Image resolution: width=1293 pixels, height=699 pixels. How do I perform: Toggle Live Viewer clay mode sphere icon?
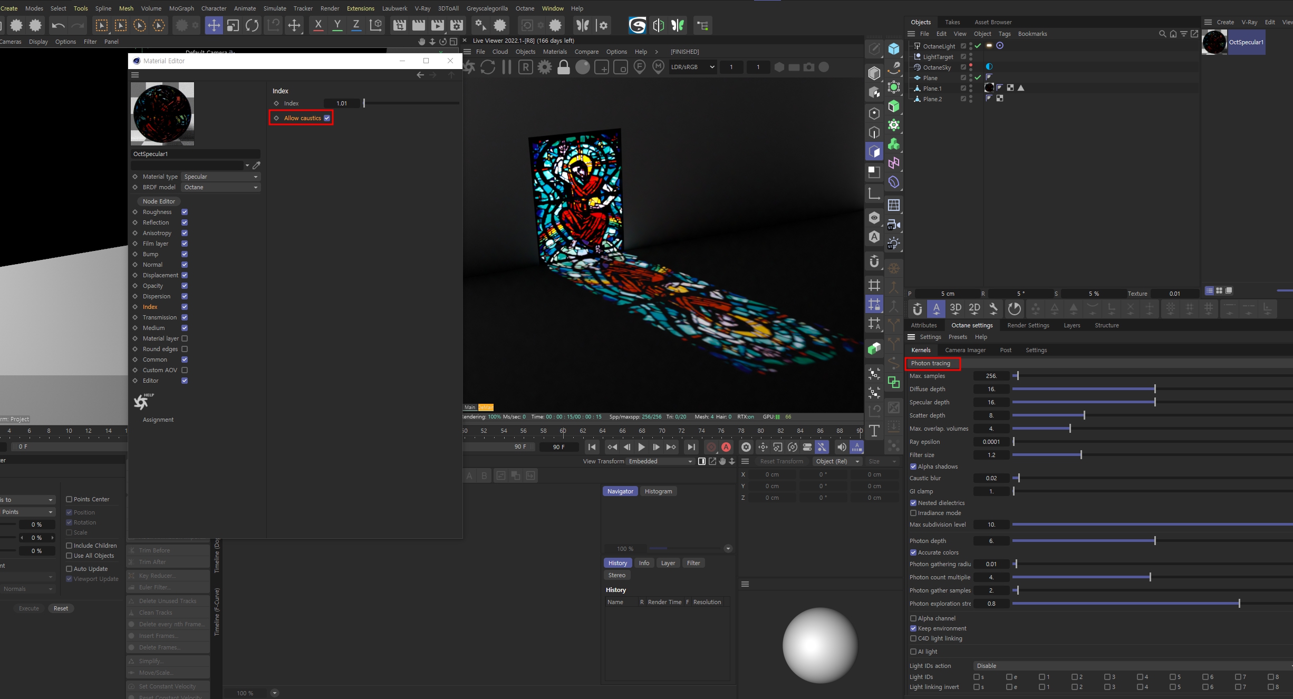pyautogui.click(x=583, y=67)
